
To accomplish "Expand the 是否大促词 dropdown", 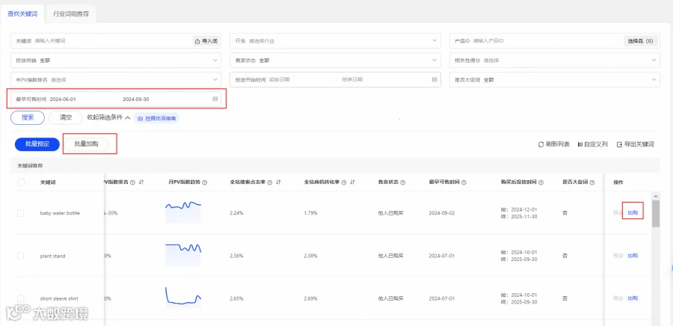I will point(555,80).
